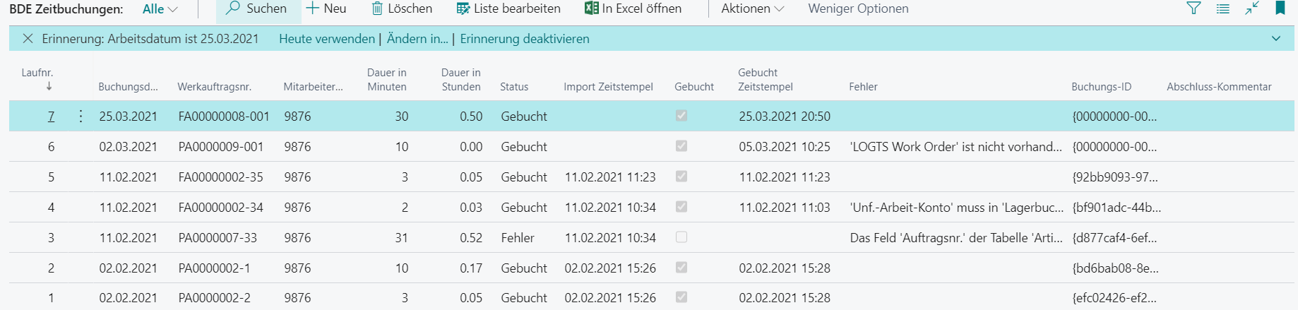This screenshot has height=310, width=1298.
Task: Create a new entry with Neu
Action: pyautogui.click(x=326, y=8)
